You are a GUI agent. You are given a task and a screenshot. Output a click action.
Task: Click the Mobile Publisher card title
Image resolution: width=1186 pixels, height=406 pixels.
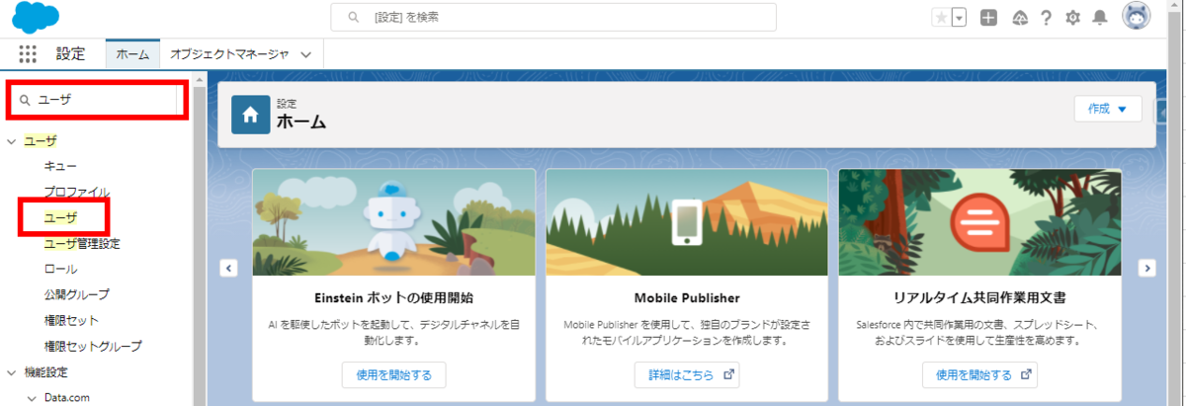click(687, 296)
